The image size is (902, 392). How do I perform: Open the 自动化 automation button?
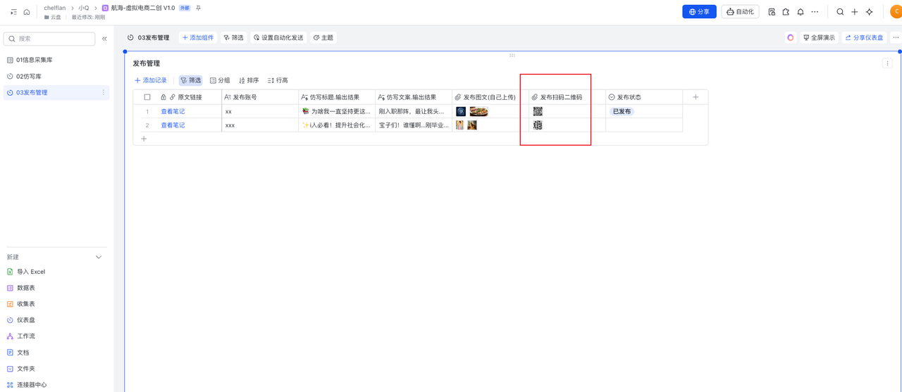click(x=740, y=12)
